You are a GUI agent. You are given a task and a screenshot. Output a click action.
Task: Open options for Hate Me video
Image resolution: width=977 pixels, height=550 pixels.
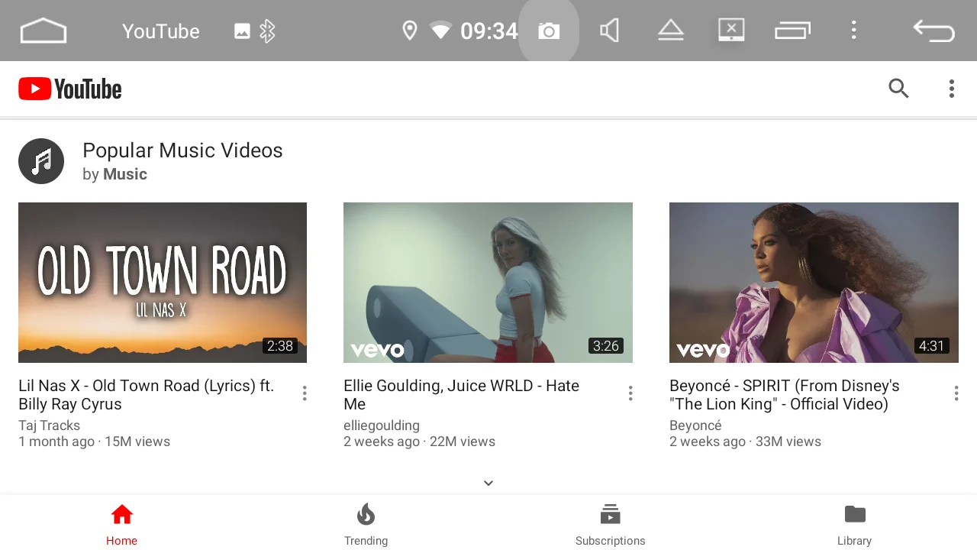pyautogui.click(x=630, y=393)
